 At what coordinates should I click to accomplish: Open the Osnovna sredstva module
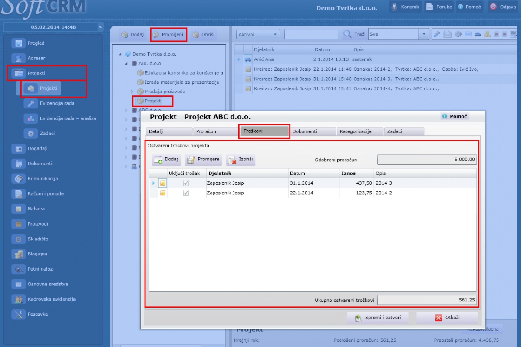(x=40, y=284)
